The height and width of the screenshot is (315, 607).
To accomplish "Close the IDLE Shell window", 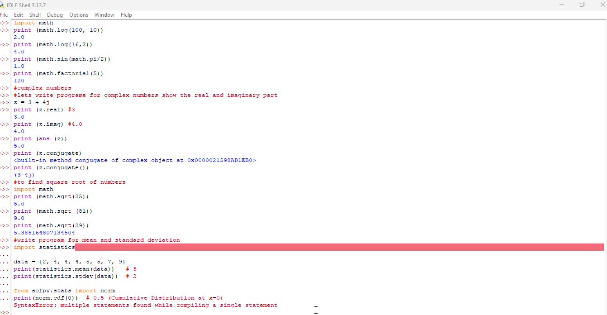I will coord(602,5).
